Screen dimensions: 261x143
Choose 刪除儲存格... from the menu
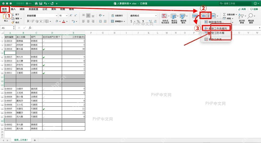point(216,22)
